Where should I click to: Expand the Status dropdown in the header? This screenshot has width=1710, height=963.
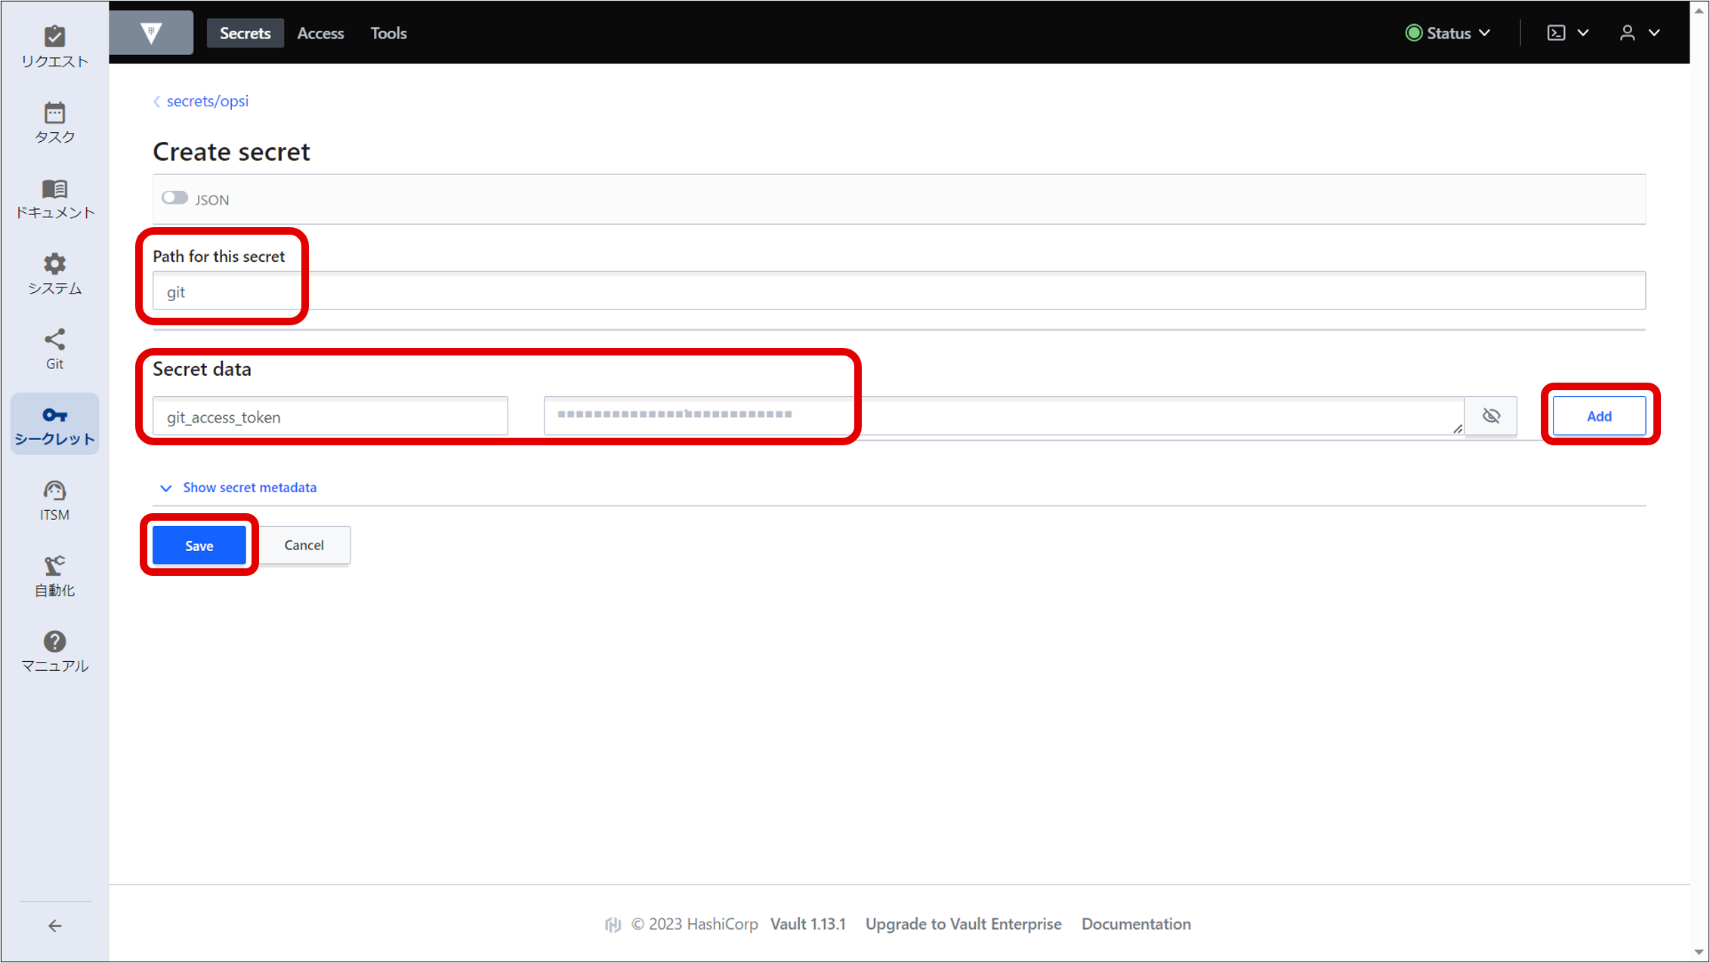(x=1447, y=32)
